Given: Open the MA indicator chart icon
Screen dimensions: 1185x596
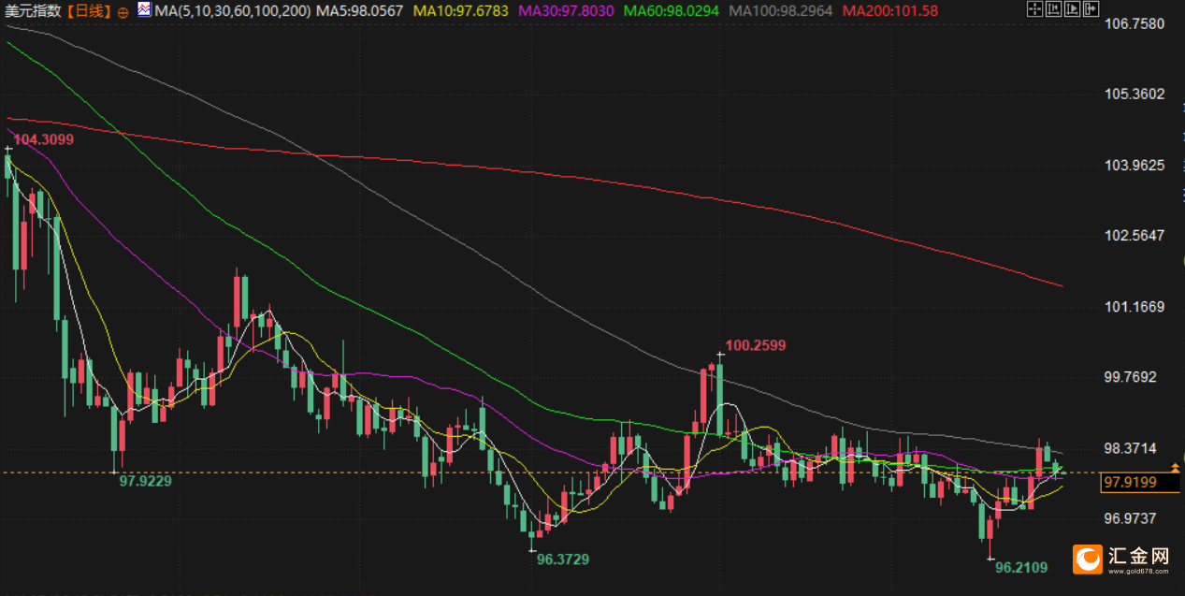Looking at the screenshot, I should tap(145, 10).
